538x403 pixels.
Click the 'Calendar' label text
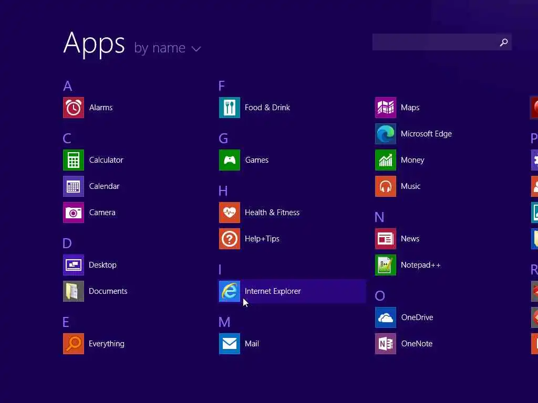click(x=105, y=186)
